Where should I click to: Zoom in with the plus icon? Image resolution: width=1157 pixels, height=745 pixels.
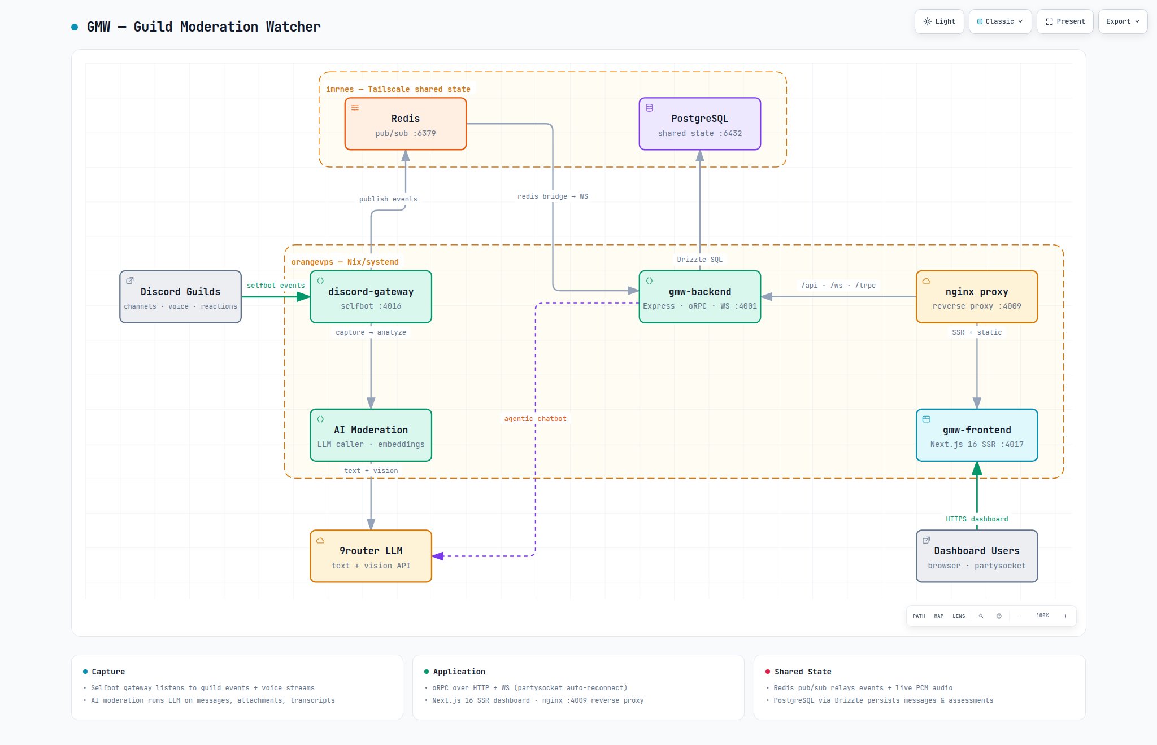(x=1065, y=616)
